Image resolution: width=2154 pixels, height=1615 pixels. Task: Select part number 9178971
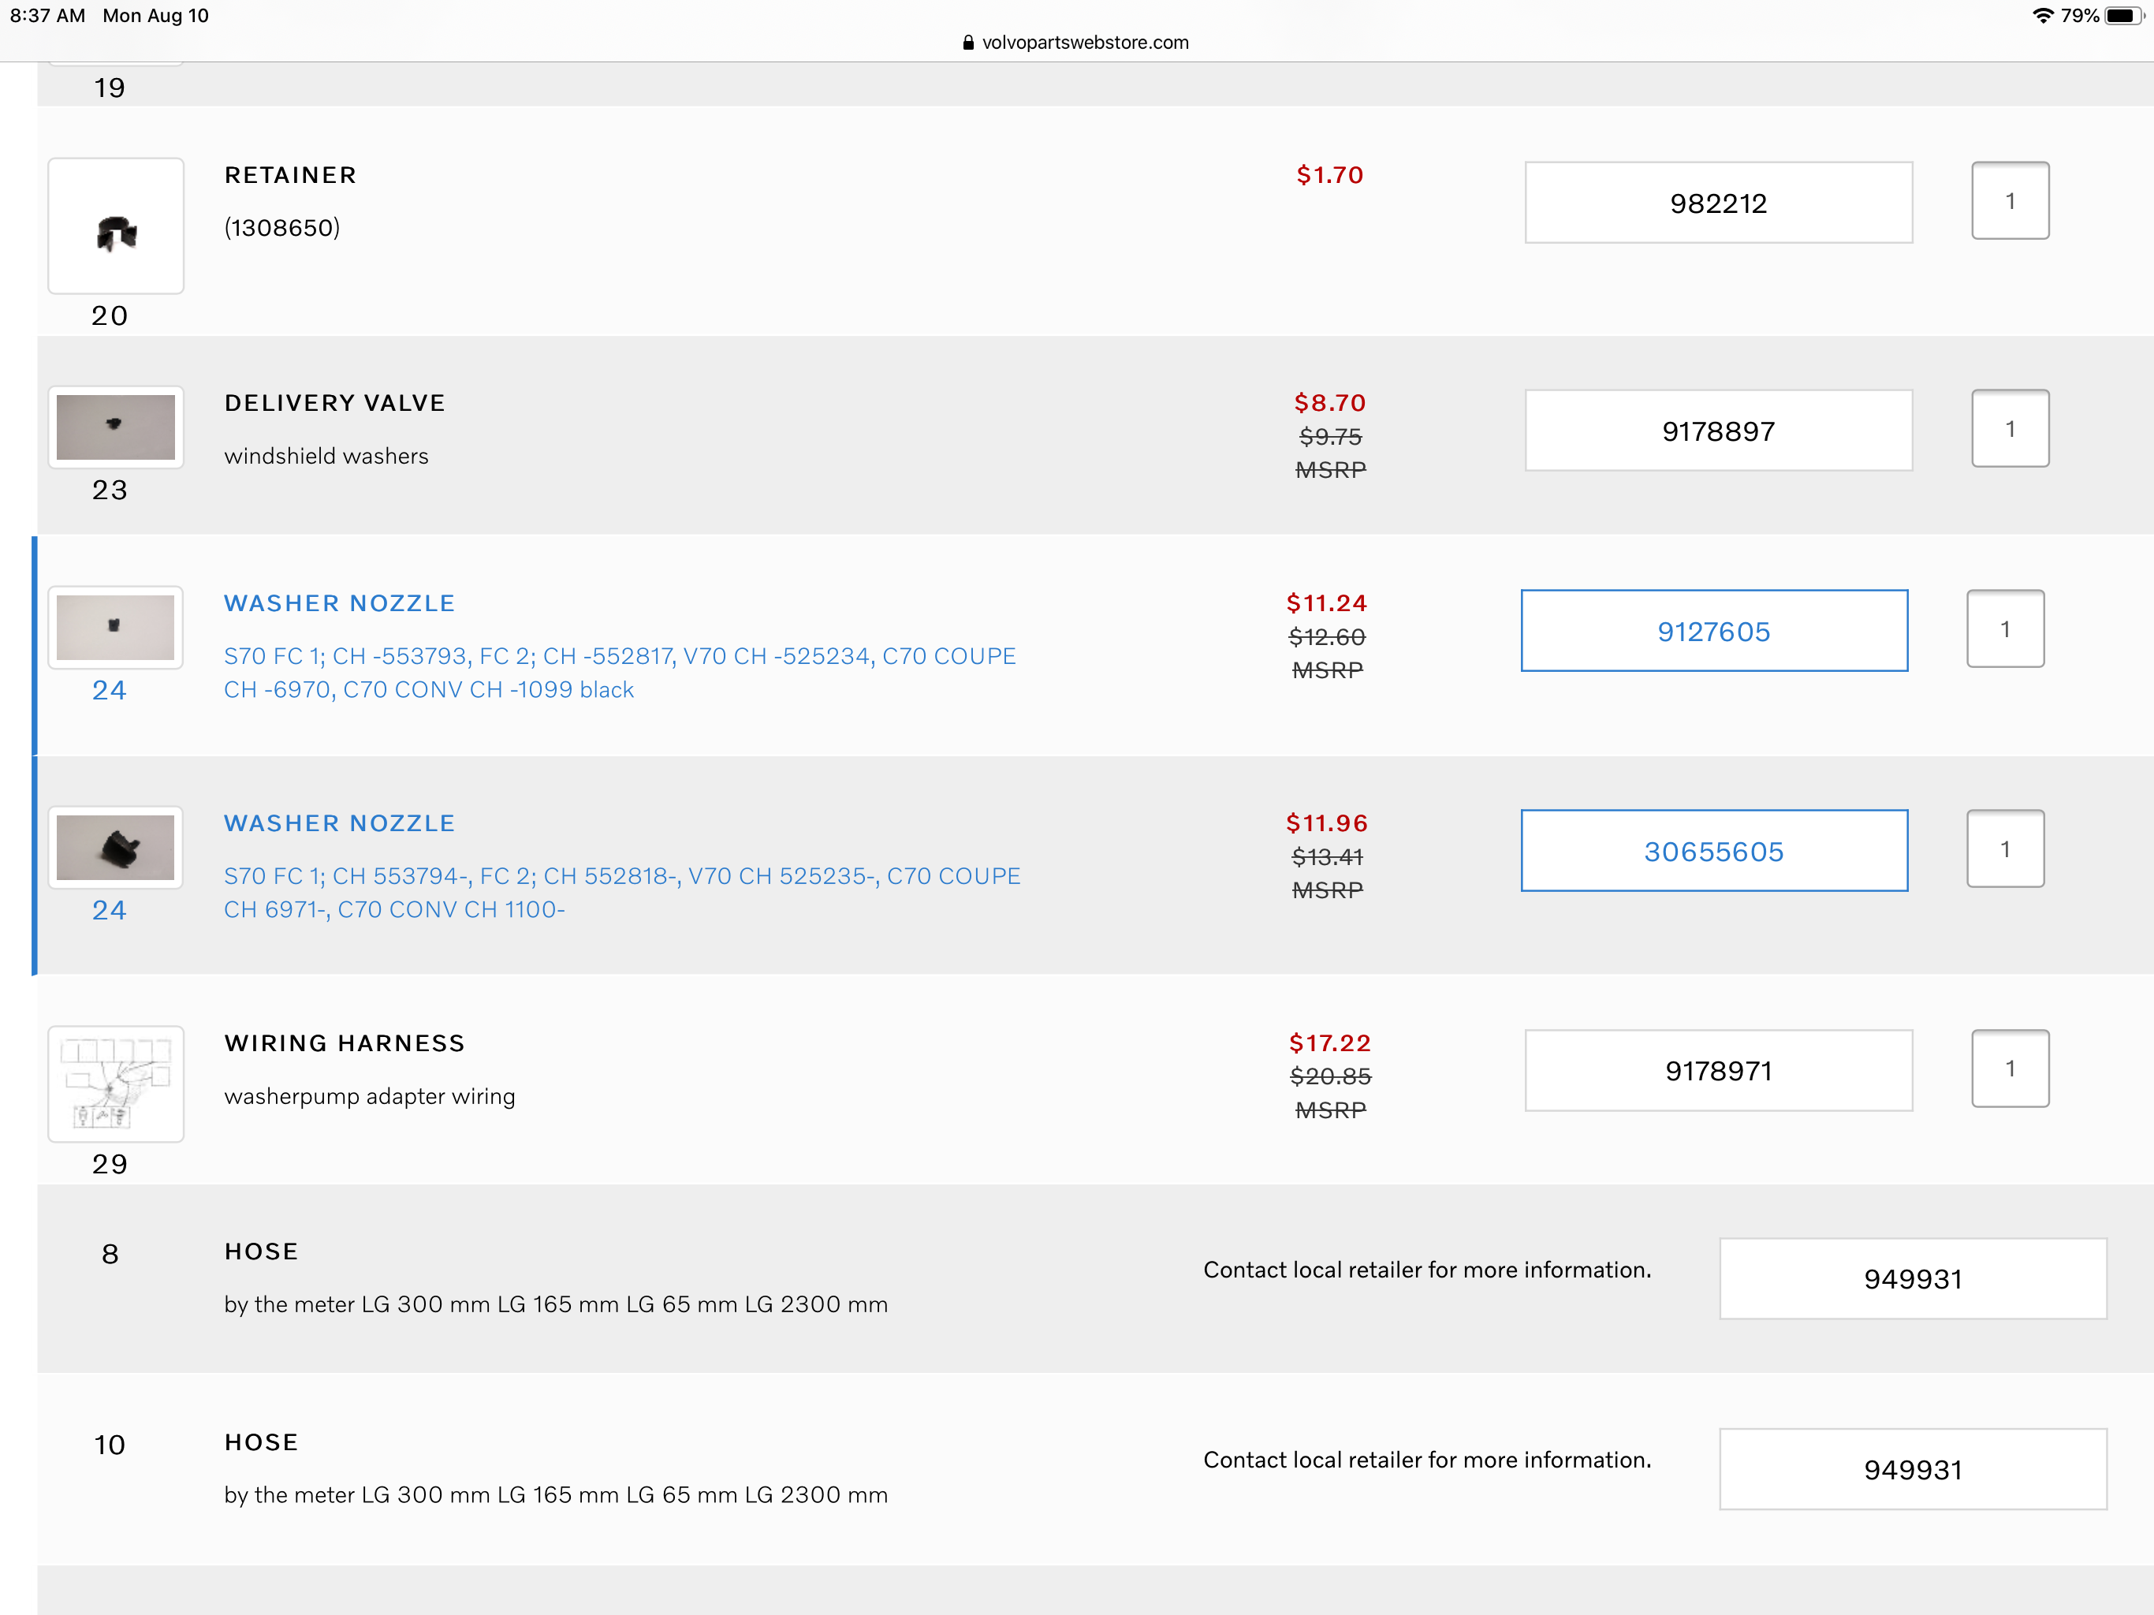1718,1071
